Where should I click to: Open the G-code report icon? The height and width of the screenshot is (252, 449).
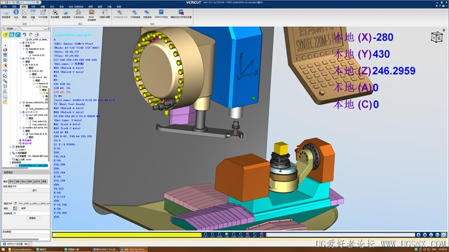coord(135,14)
